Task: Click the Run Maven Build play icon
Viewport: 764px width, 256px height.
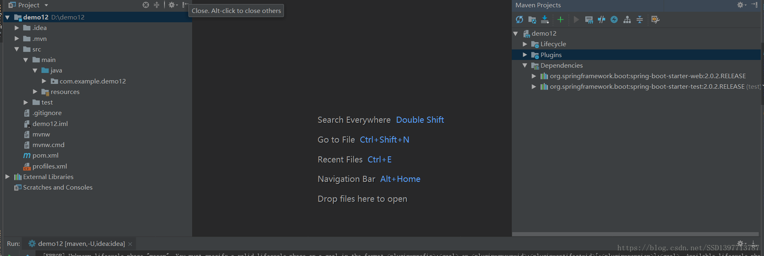Action: coord(576,19)
